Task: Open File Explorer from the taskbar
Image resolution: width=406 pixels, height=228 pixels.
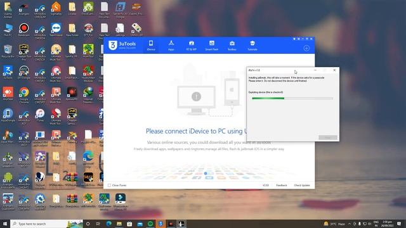Action: (119, 224)
